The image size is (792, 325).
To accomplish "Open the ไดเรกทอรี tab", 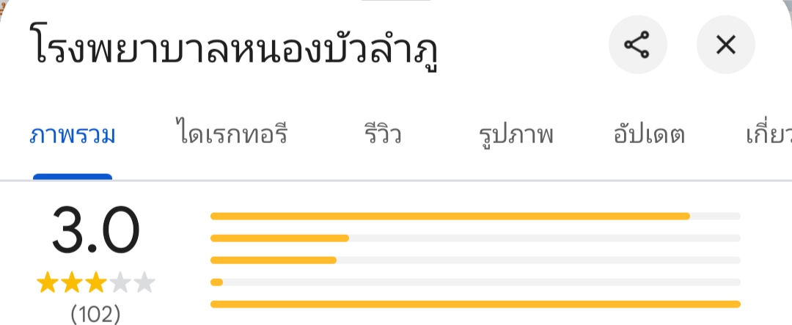I will tap(231, 136).
